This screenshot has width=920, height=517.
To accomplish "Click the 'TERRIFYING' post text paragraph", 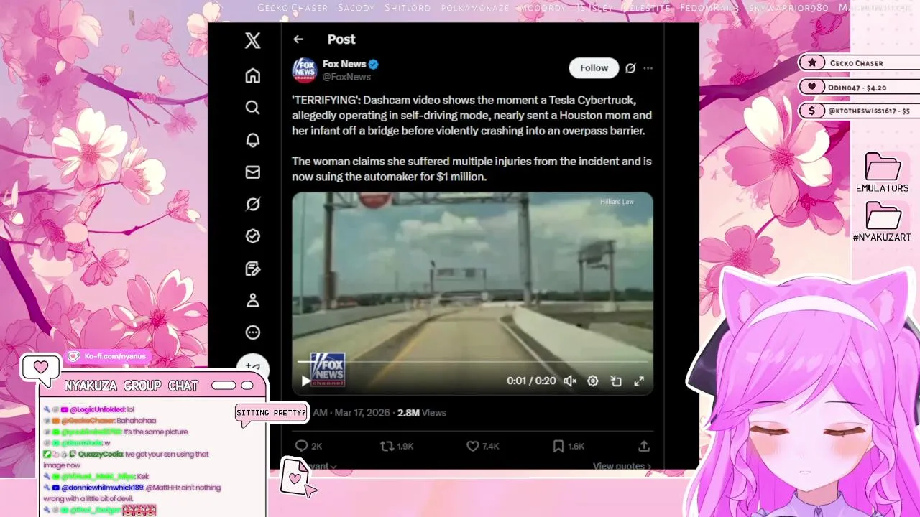I will pyautogui.click(x=471, y=116).
